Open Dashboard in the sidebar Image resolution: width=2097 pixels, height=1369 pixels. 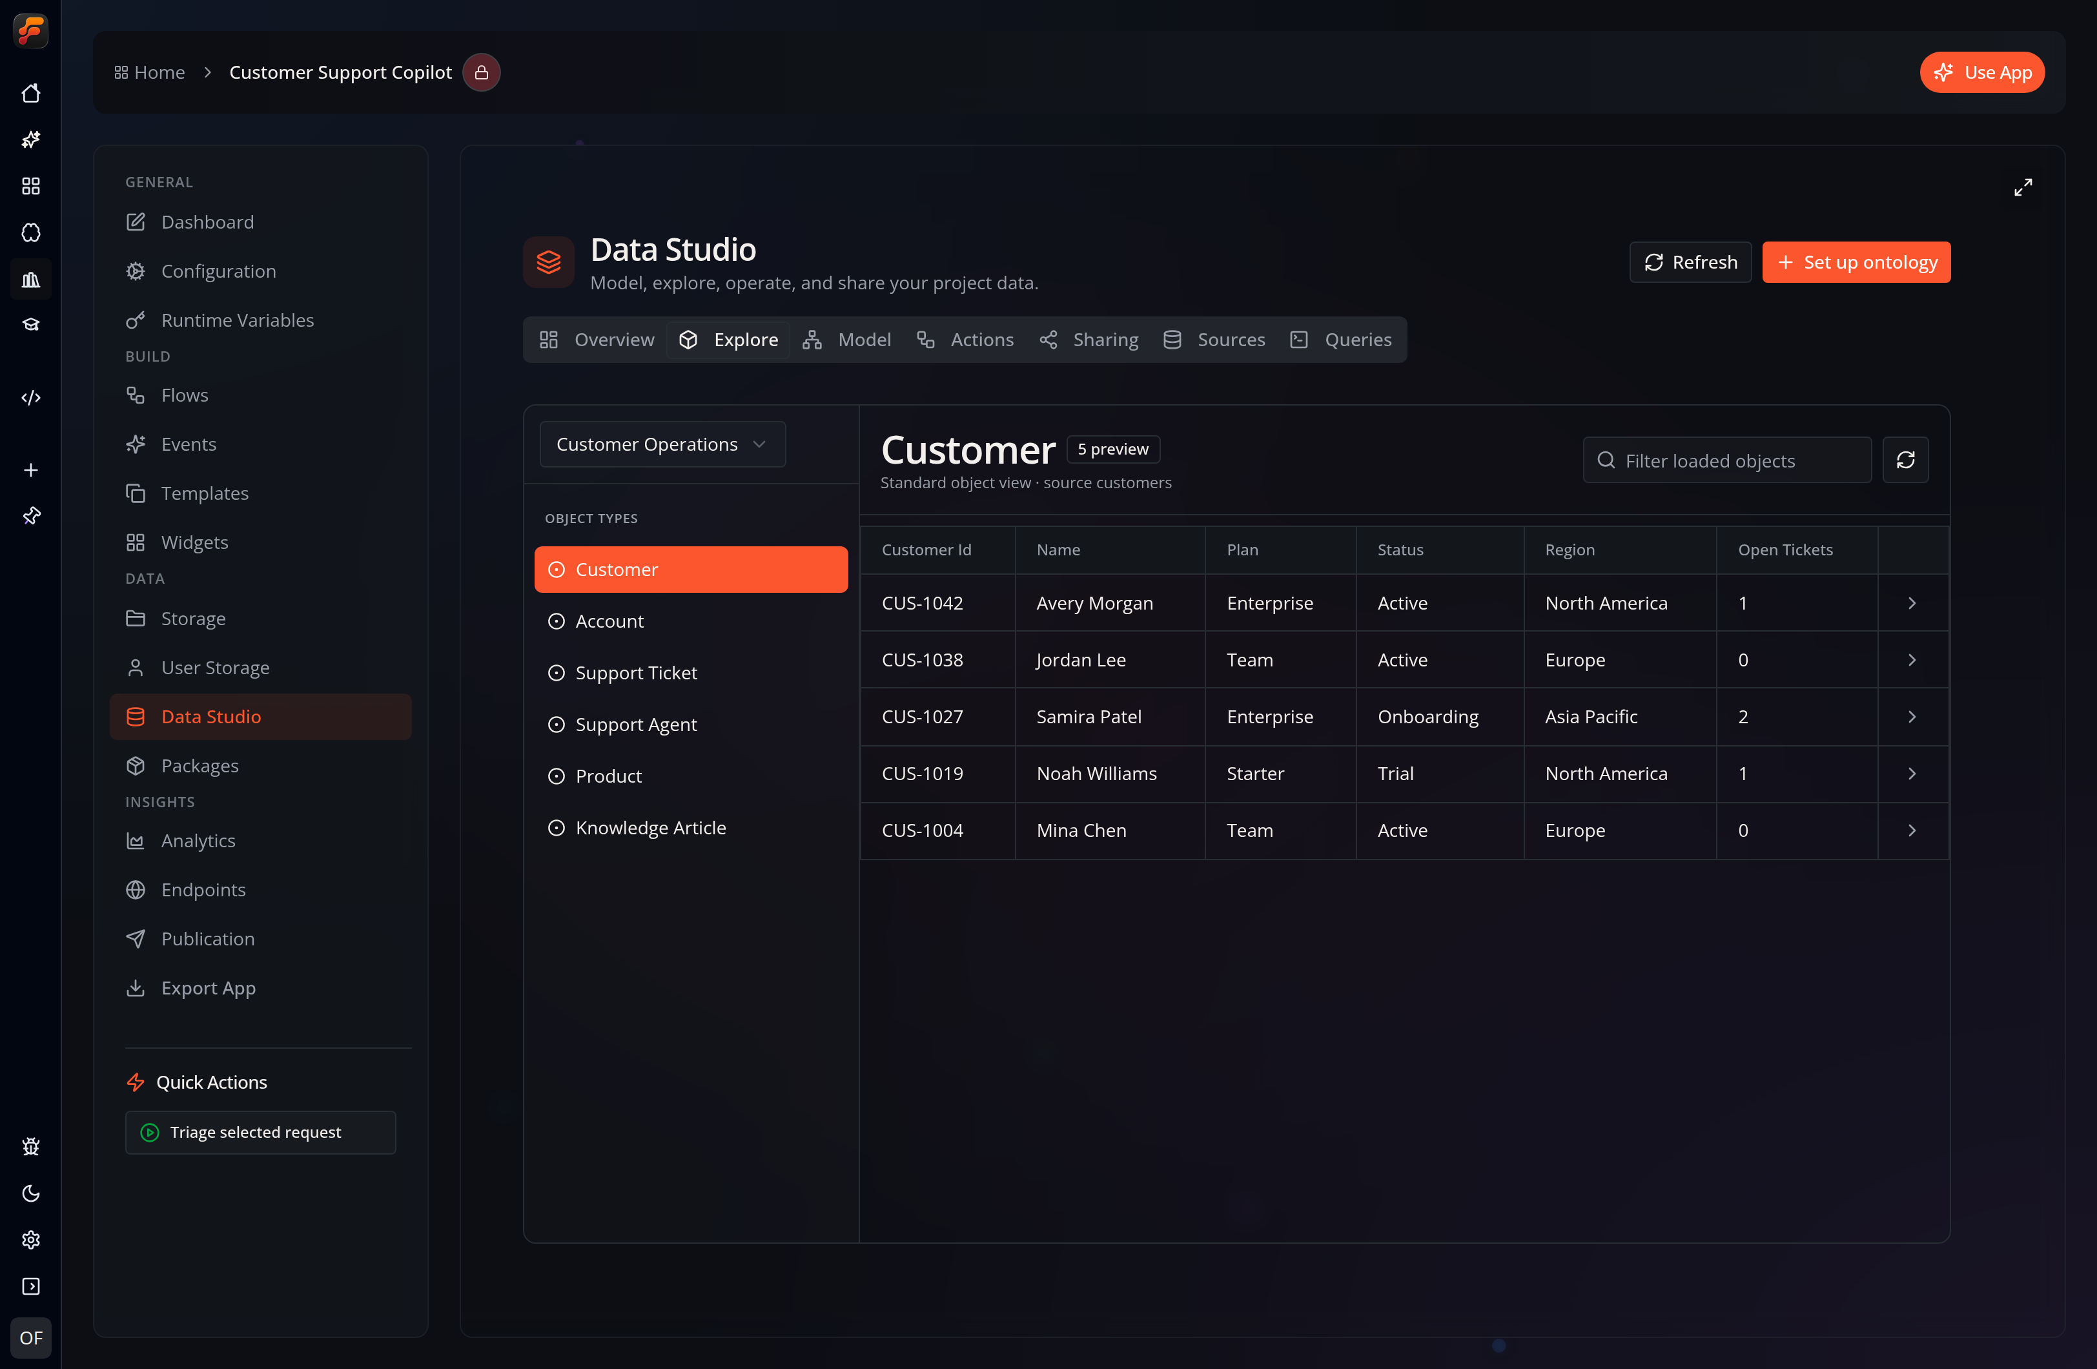[261, 222]
